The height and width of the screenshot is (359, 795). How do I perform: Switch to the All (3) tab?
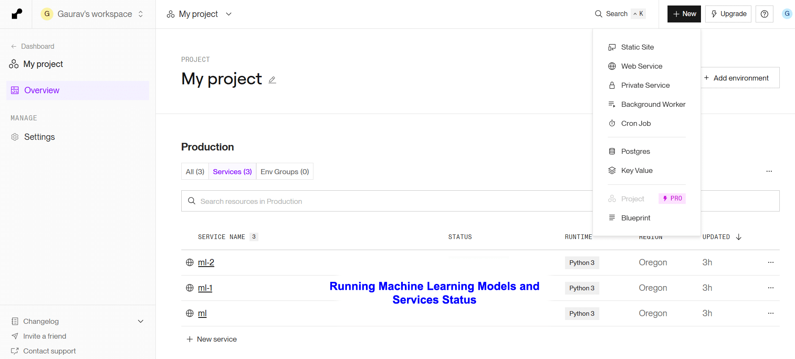[195, 172]
